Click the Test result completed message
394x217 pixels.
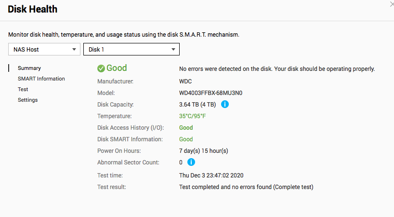click(x=246, y=187)
